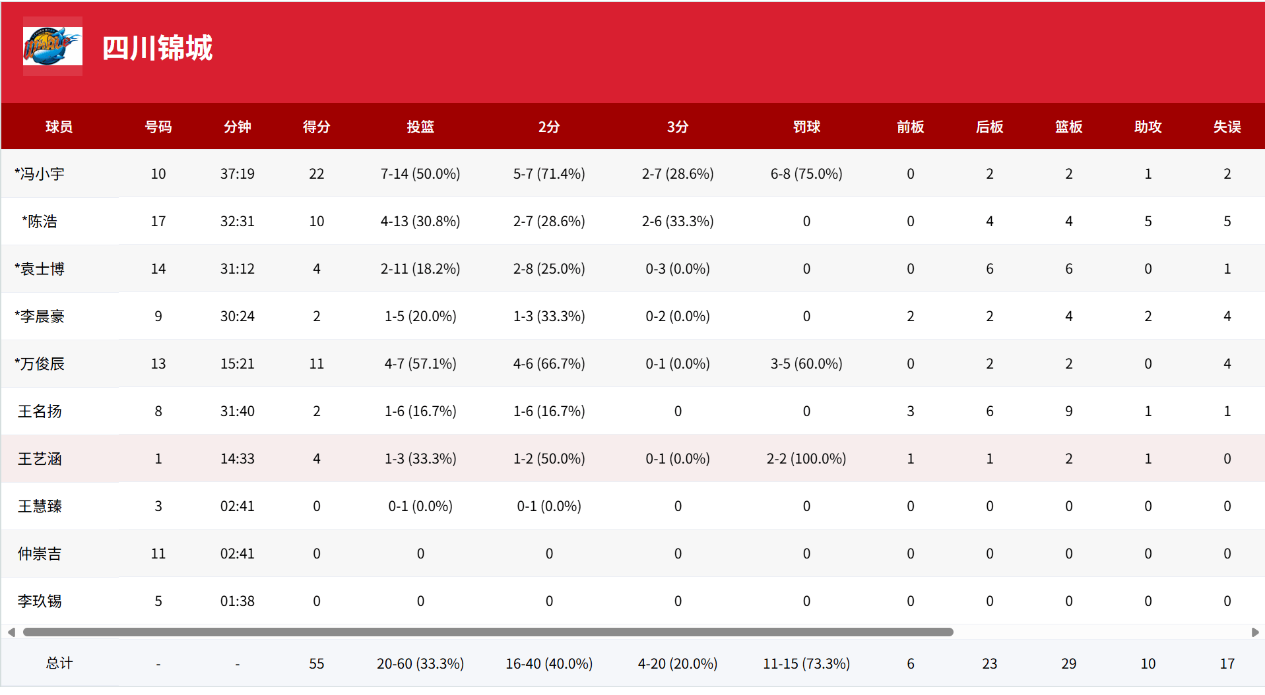Click the 得分 column header
1265x695 pixels.
click(317, 127)
